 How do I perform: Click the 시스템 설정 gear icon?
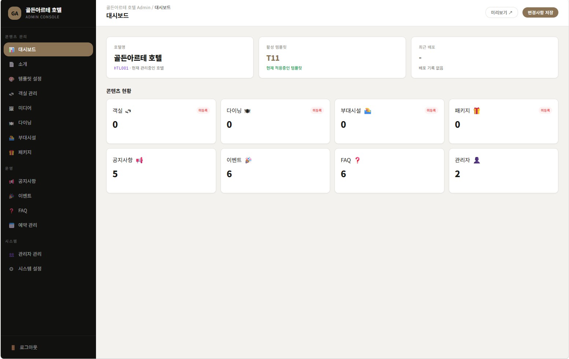[11, 269]
